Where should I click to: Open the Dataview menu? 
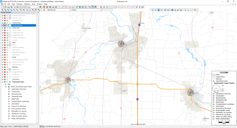19,4
